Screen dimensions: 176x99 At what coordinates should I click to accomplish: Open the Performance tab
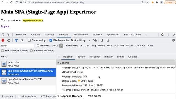81,35
